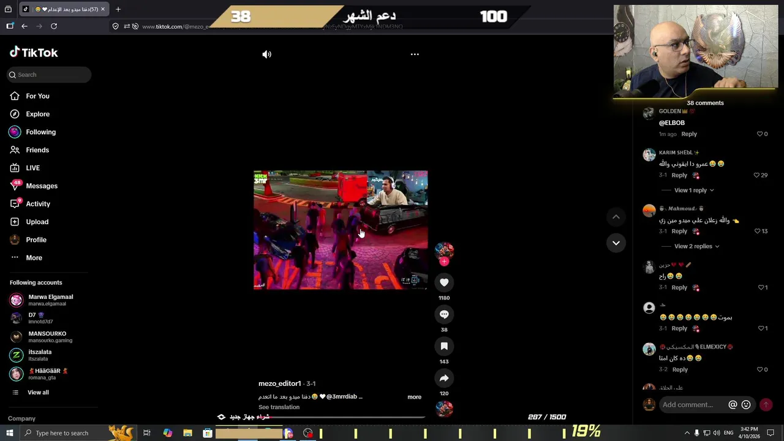Show hidden system tray icons
784x441 pixels.
click(687, 433)
